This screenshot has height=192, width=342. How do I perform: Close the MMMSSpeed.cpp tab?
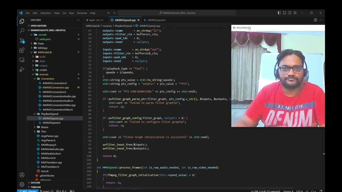(x=138, y=20)
